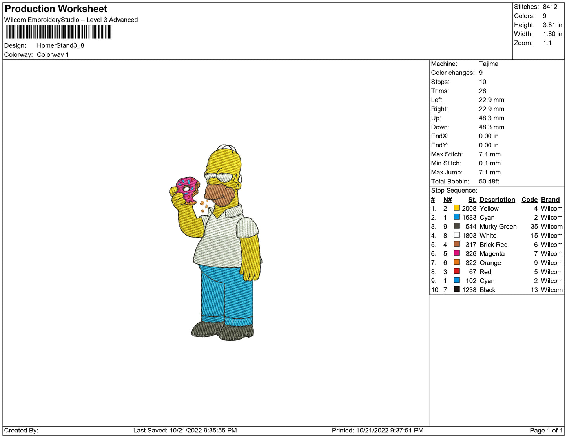This screenshot has width=567, height=436.
Task: Click the "Orange" description text
Action: tap(490, 263)
